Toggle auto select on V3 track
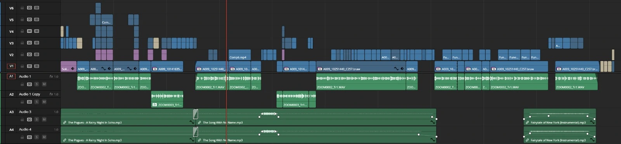 pos(29,42)
